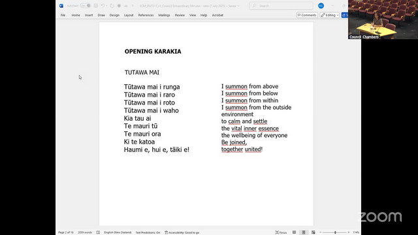Select the Web Layout view icon
418x235 pixels.
(x=313, y=232)
